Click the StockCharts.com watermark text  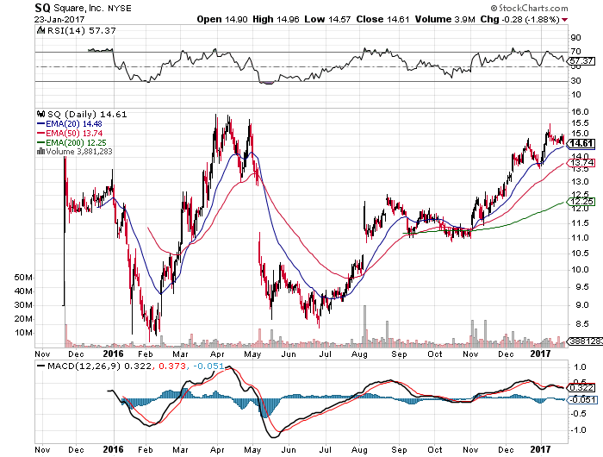click(529, 8)
